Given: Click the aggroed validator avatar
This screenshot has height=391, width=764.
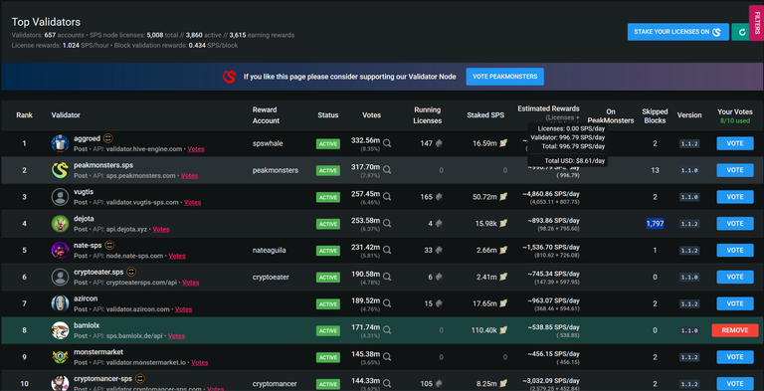Looking at the screenshot, I should pos(60,143).
